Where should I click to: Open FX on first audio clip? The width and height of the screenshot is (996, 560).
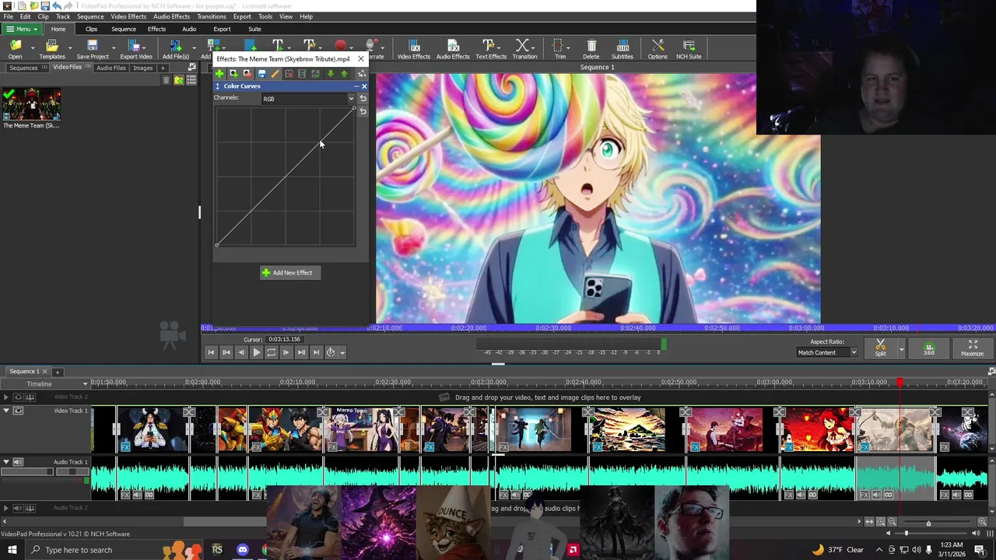(125, 495)
